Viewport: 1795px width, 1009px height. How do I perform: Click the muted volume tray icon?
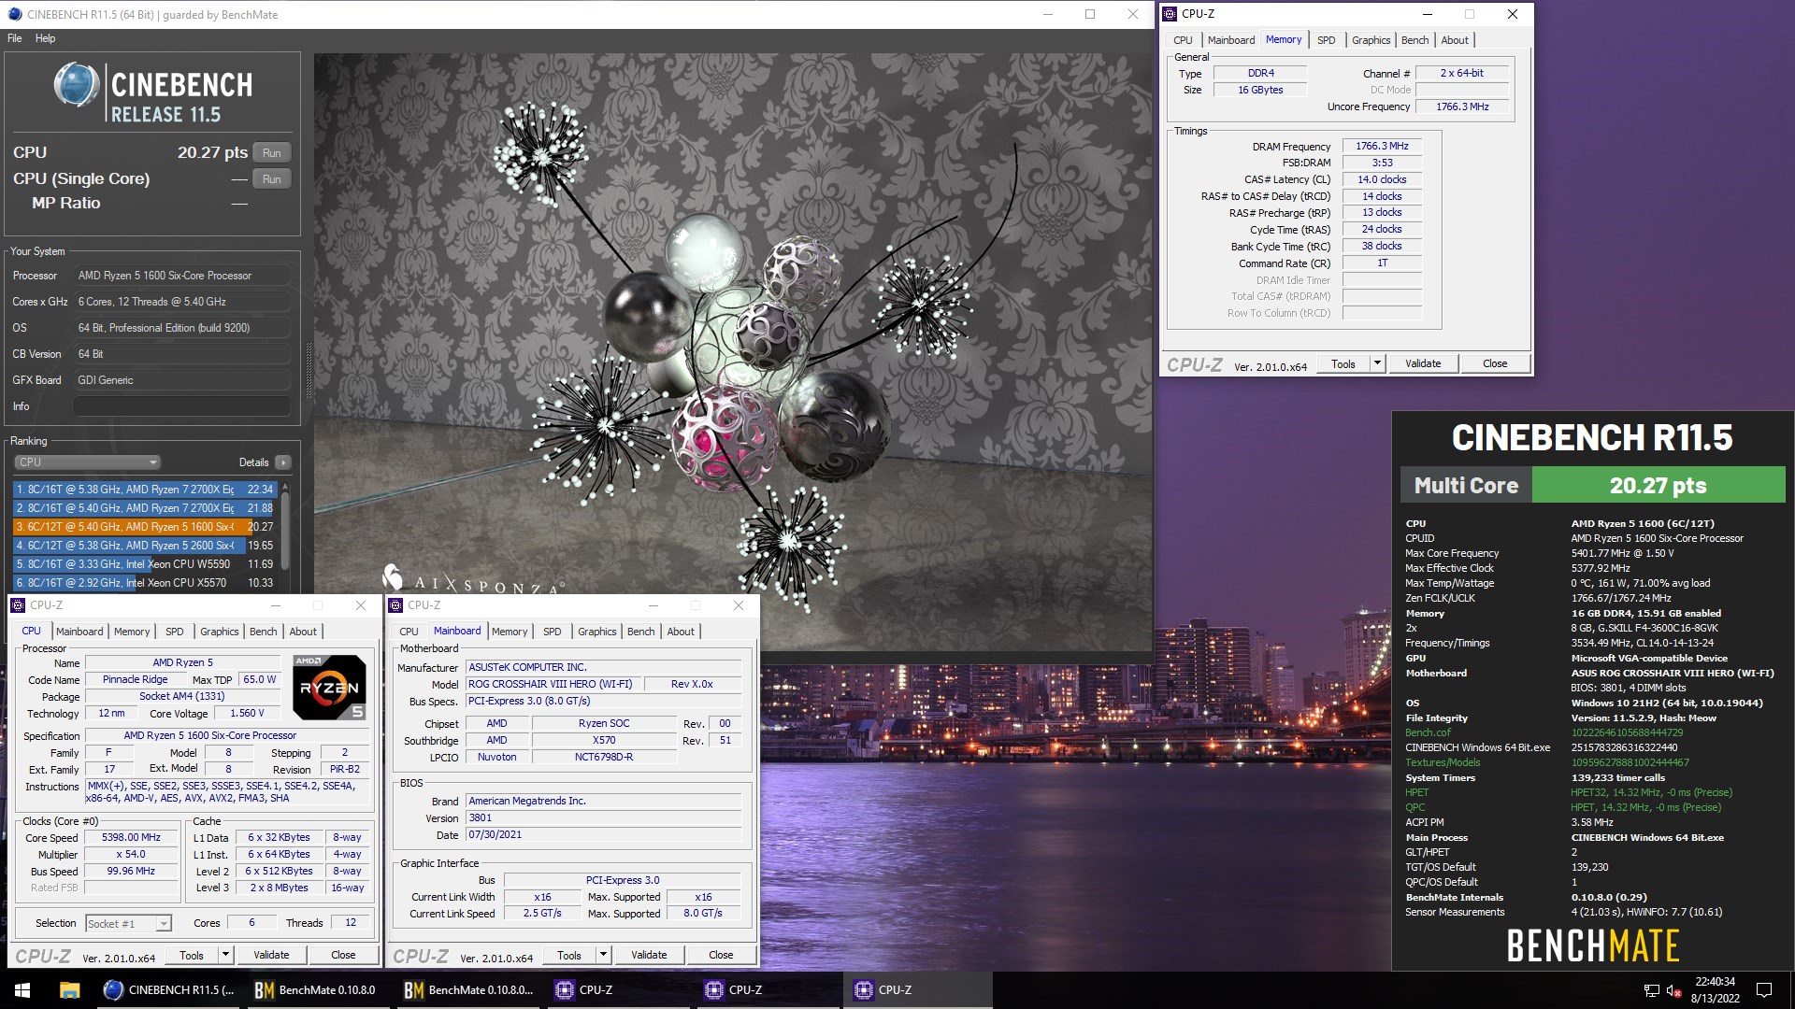pos(1673,990)
